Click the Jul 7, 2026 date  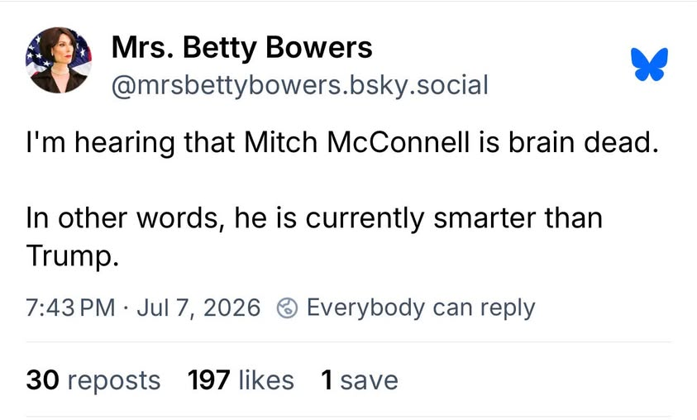click(198, 308)
